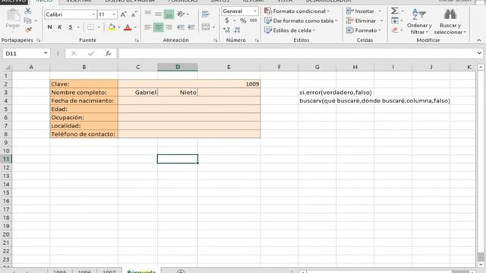
Task: Open Ordenar y filtrar menu
Action: click(x=419, y=22)
